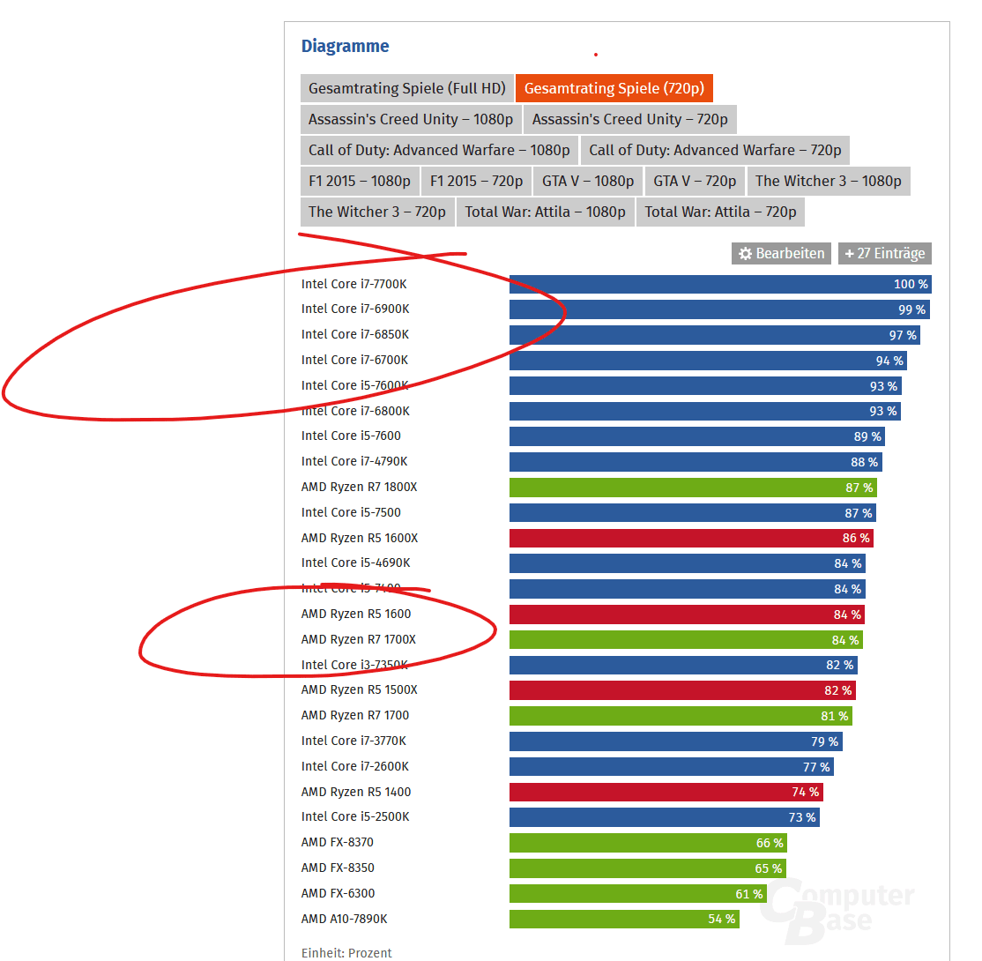Click the AMD Ryzen R5 1400 label
The height and width of the screenshot is (961, 982).
(356, 792)
